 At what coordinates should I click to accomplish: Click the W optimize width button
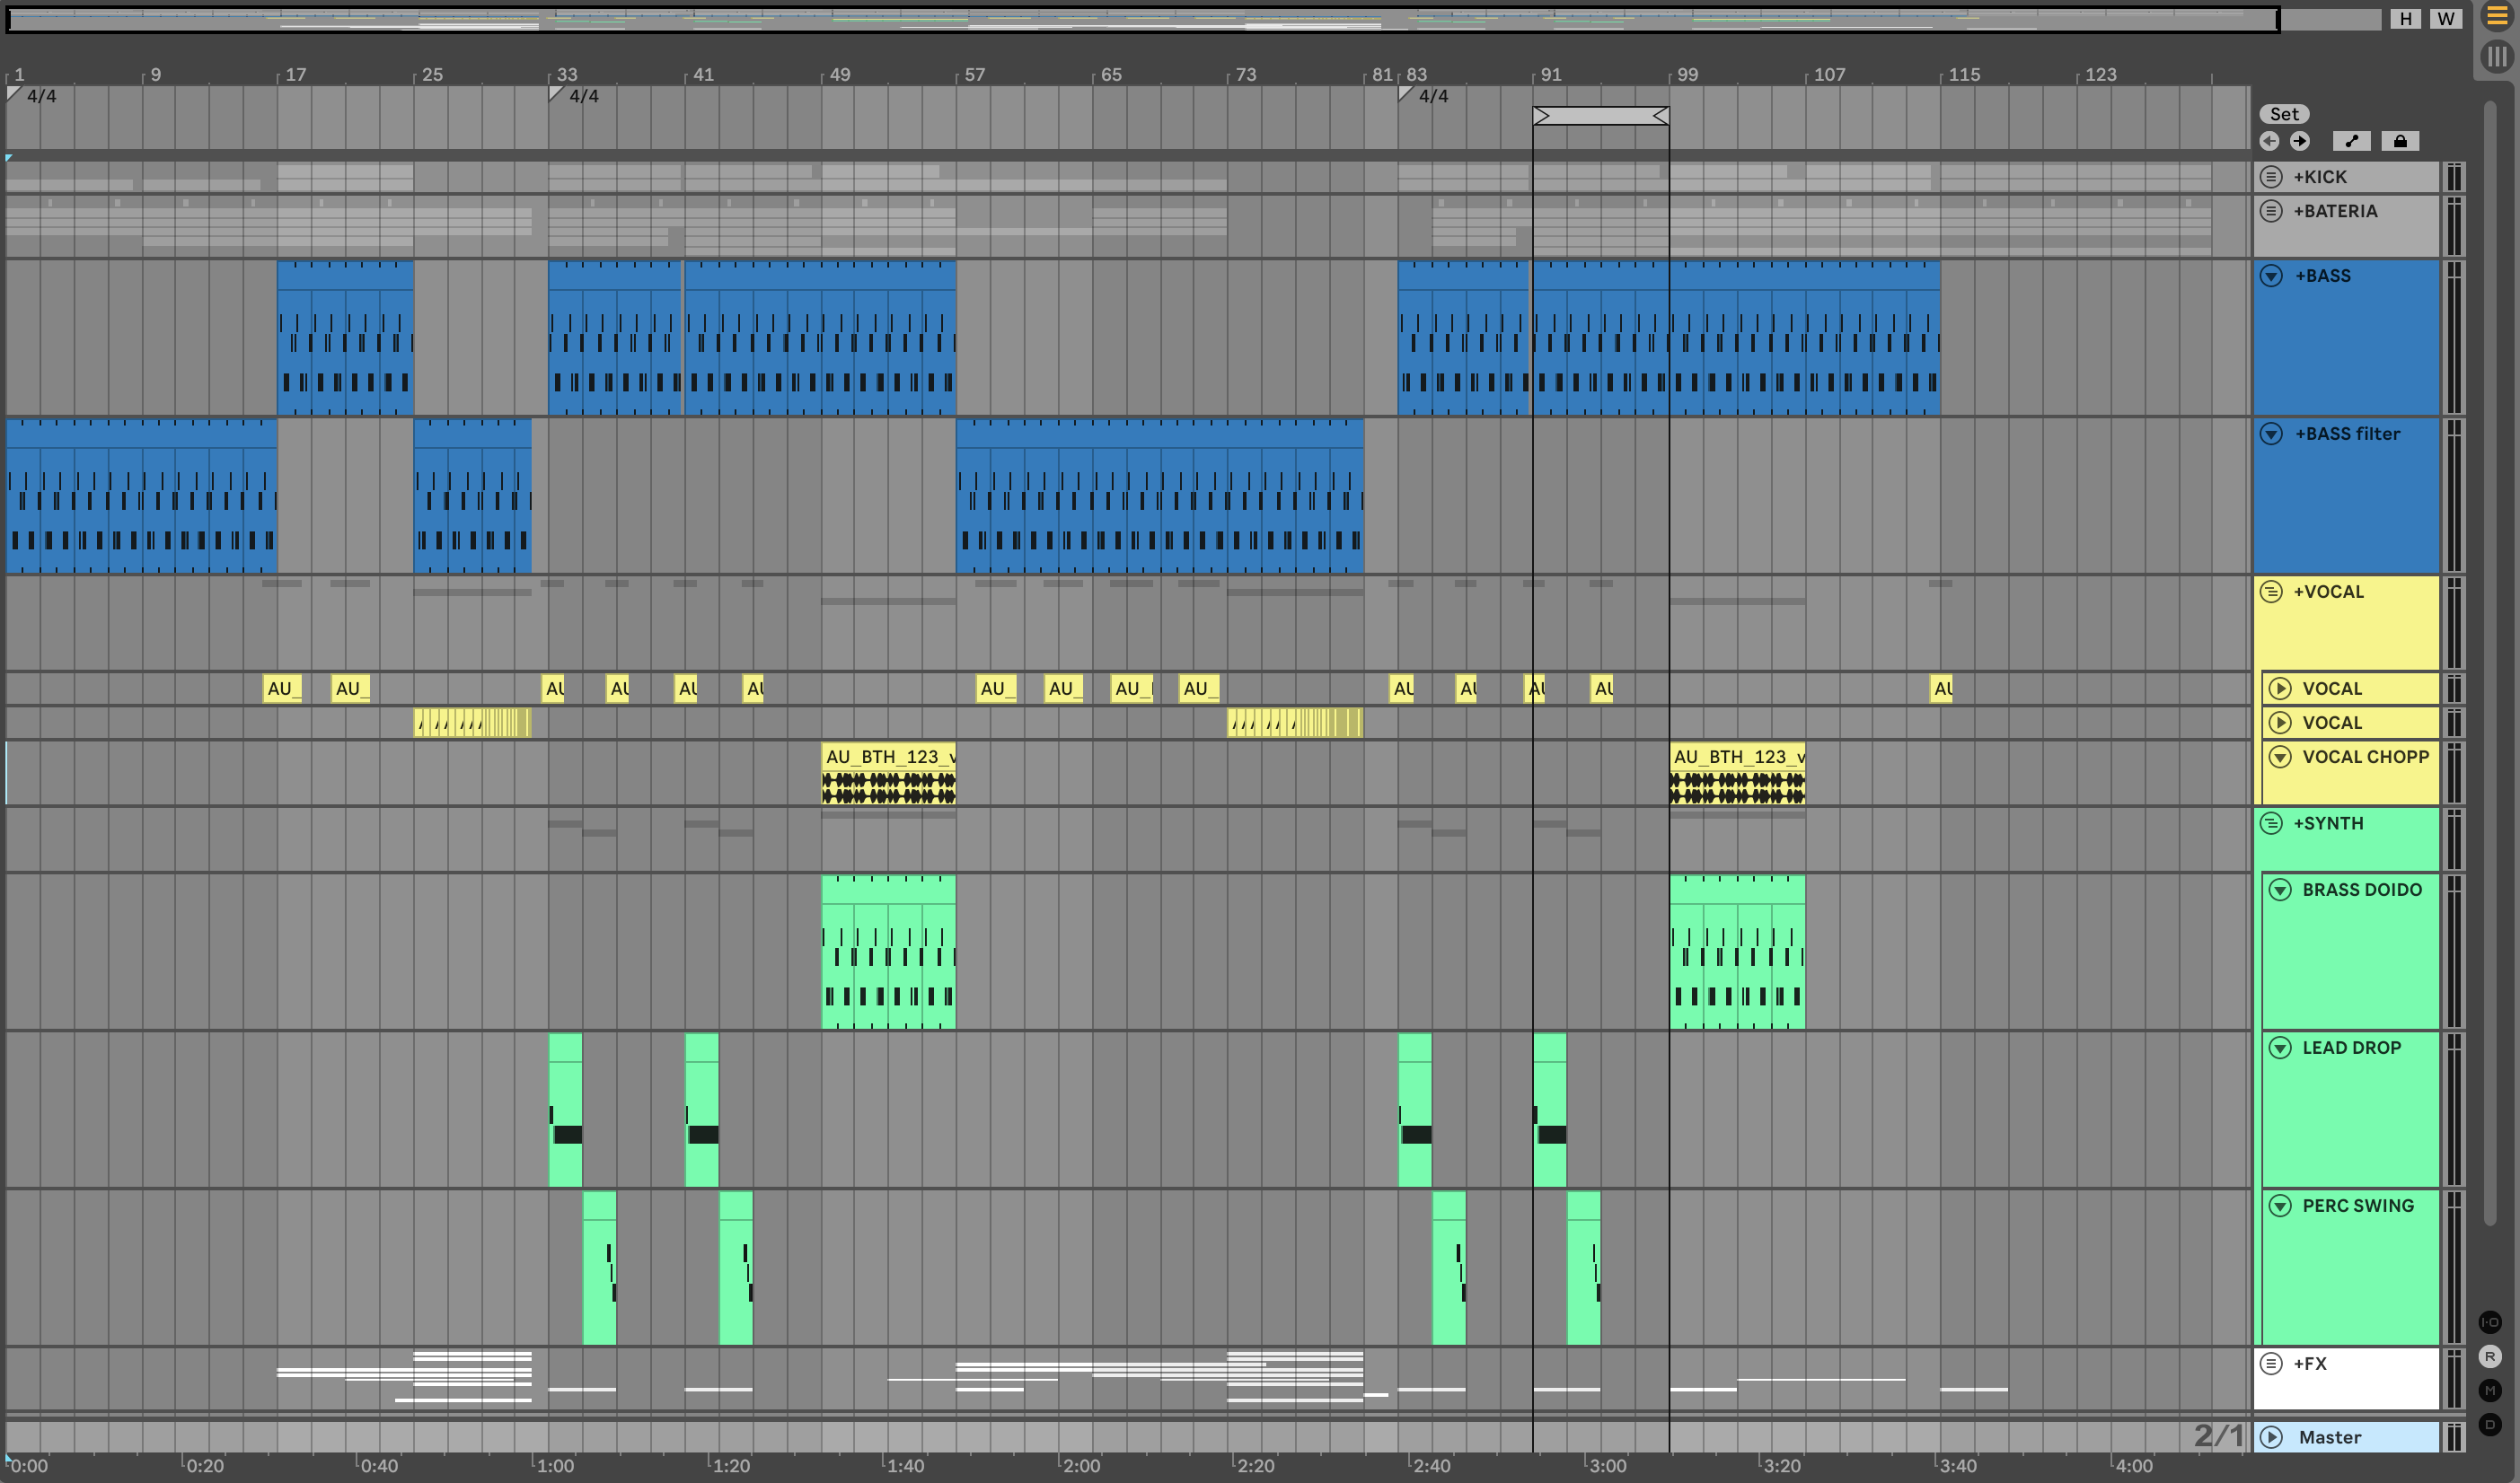pos(2446,18)
